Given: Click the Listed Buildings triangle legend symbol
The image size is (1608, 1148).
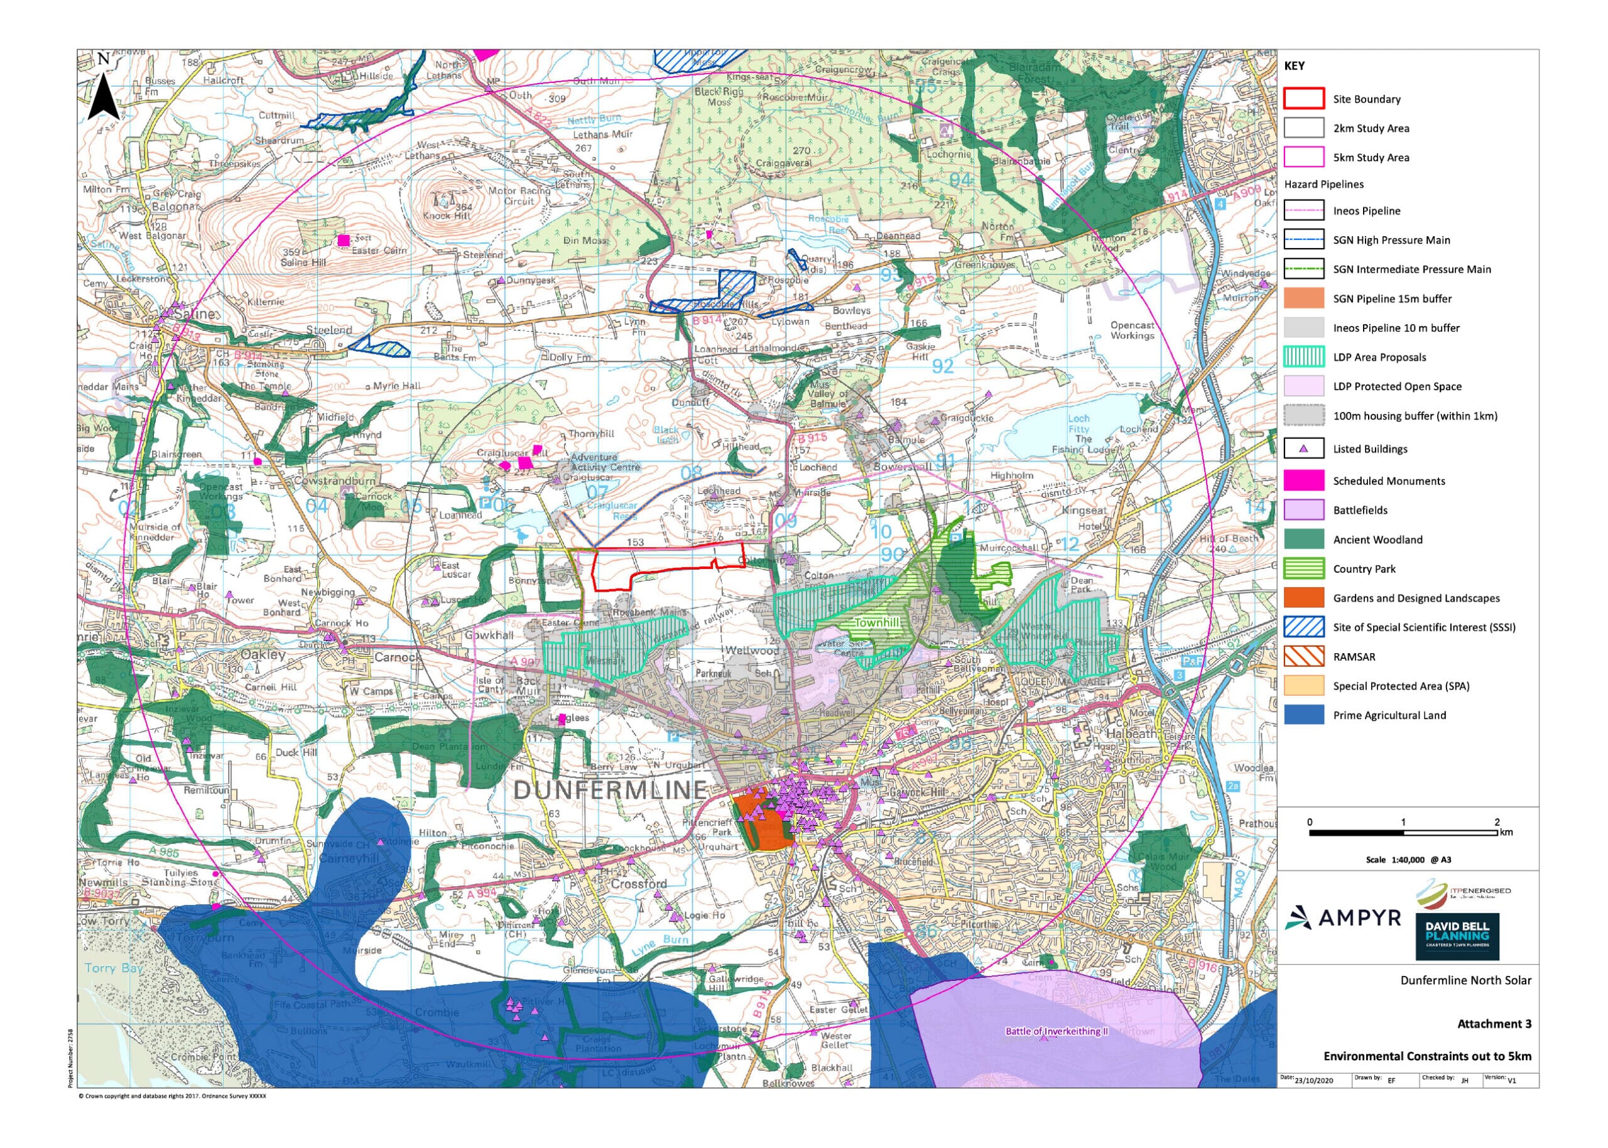Looking at the screenshot, I should pos(1303,449).
